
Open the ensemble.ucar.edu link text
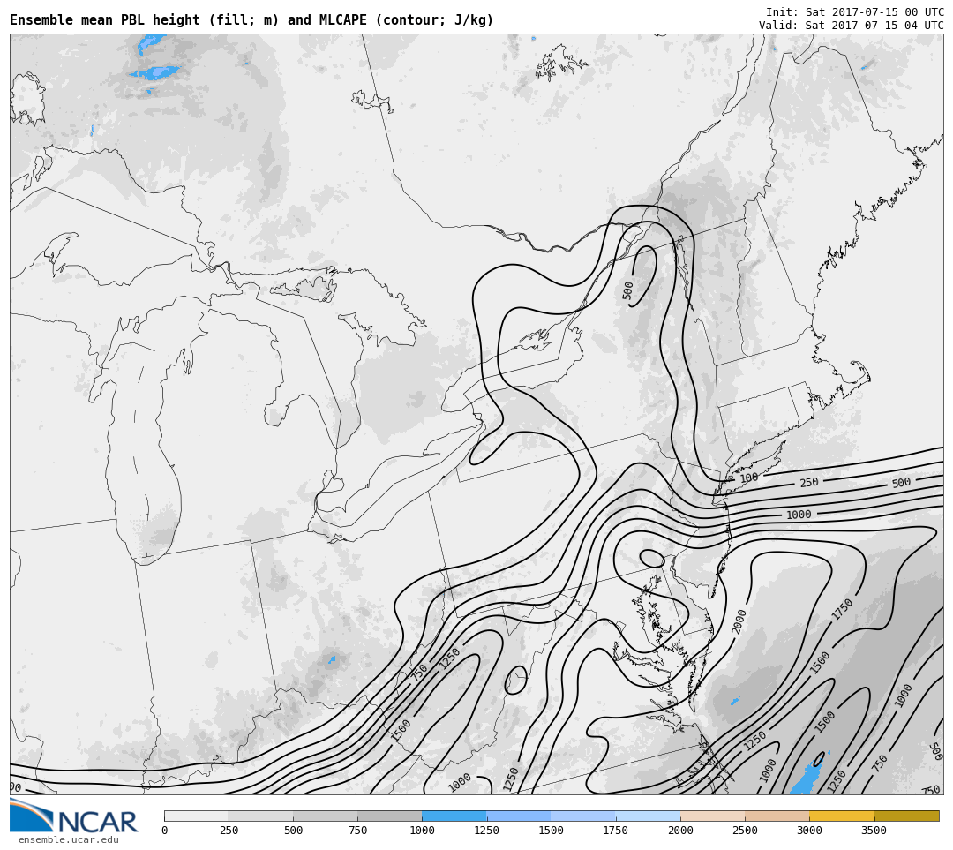(68, 839)
